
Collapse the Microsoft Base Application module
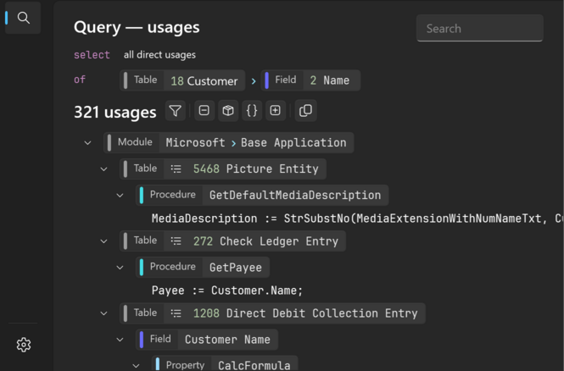click(x=87, y=143)
